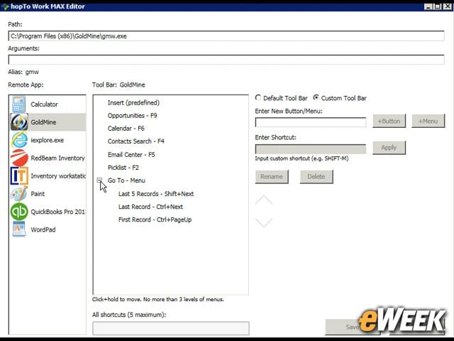The height and width of the screenshot is (341, 454).
Task: Click the WordPad label in app list
Action: [43, 229]
